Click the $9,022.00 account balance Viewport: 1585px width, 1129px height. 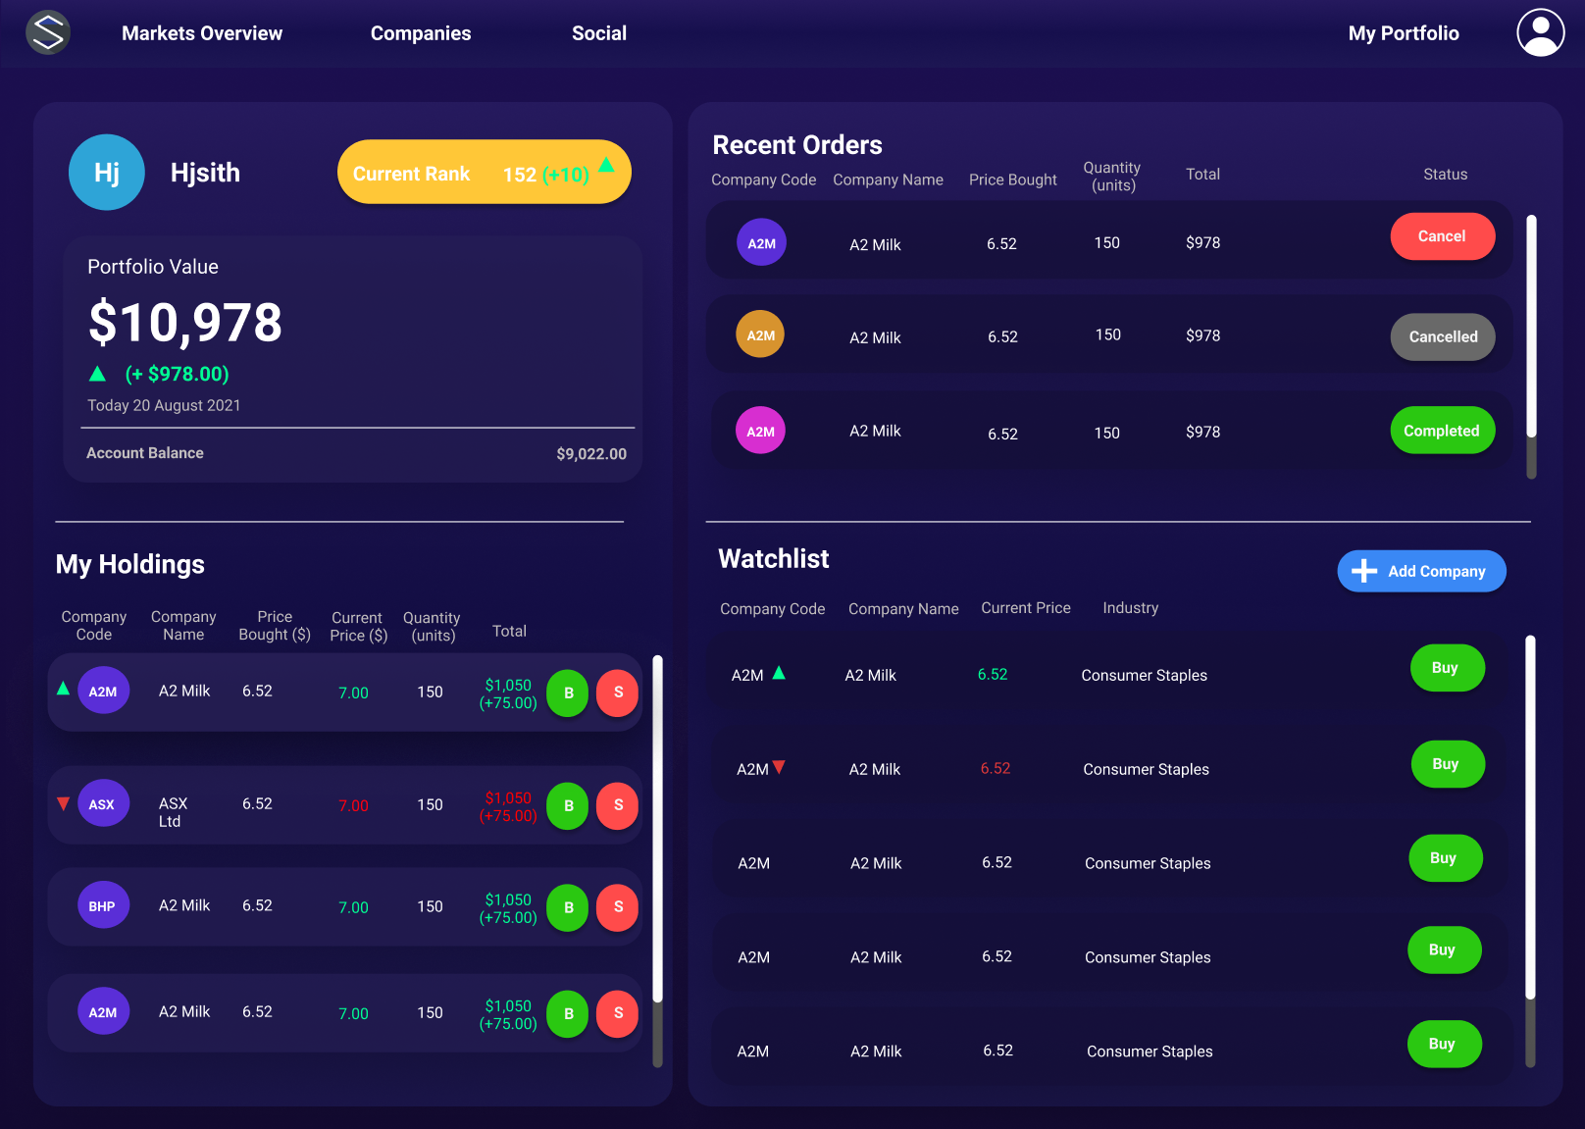coord(591,454)
